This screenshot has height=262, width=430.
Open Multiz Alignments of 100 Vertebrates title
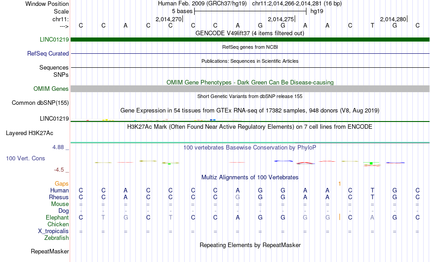250,178
